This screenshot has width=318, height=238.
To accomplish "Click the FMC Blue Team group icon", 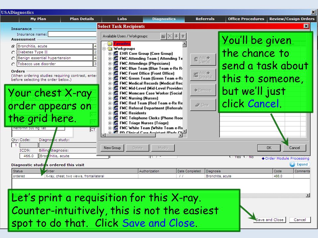I will [x=116, y=68].
